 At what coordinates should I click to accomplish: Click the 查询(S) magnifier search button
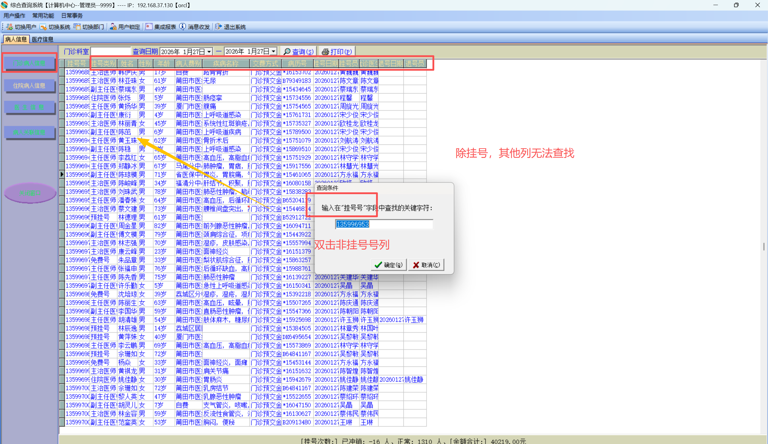coord(298,52)
